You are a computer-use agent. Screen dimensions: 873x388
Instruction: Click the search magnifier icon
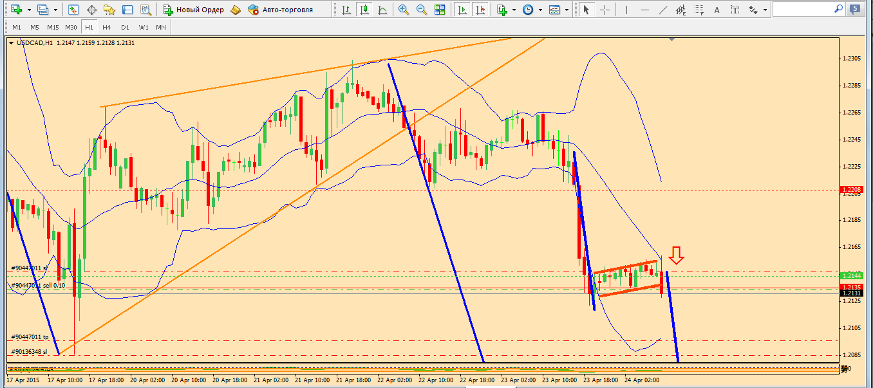pyautogui.click(x=838, y=9)
